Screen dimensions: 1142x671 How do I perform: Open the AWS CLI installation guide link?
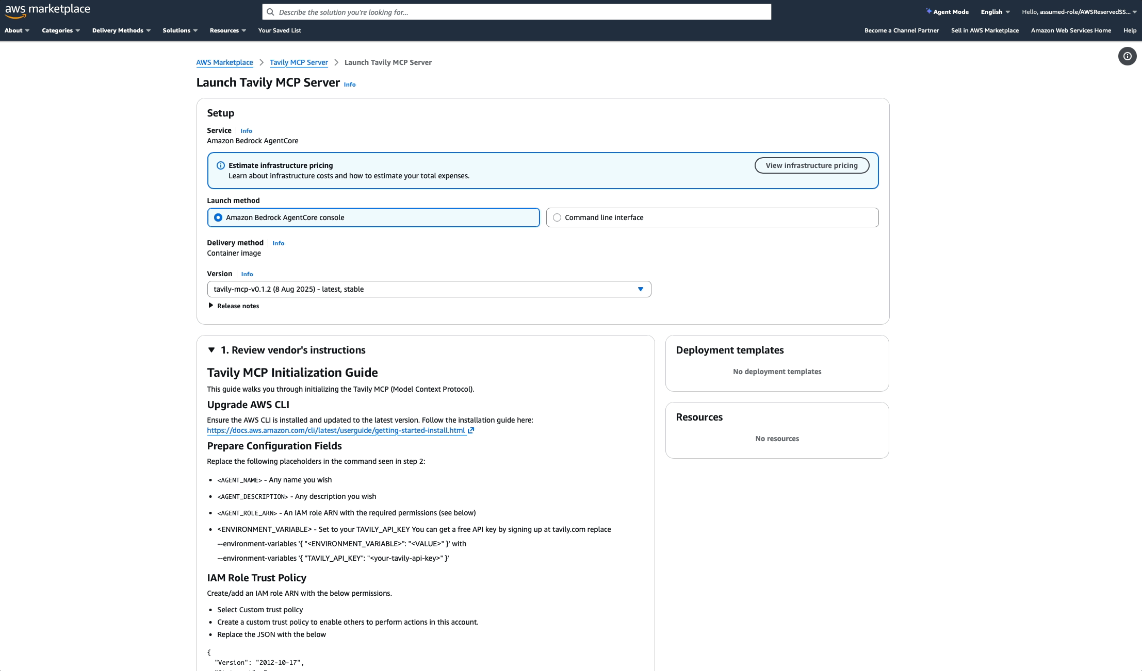pos(336,430)
